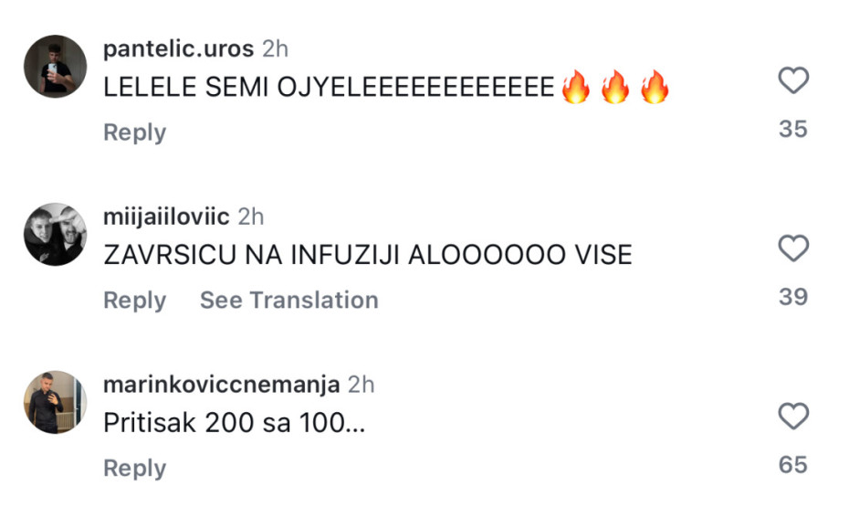Click the "Pritisak 200 sa 100..." comment text
849x507 pixels.
click(x=235, y=424)
